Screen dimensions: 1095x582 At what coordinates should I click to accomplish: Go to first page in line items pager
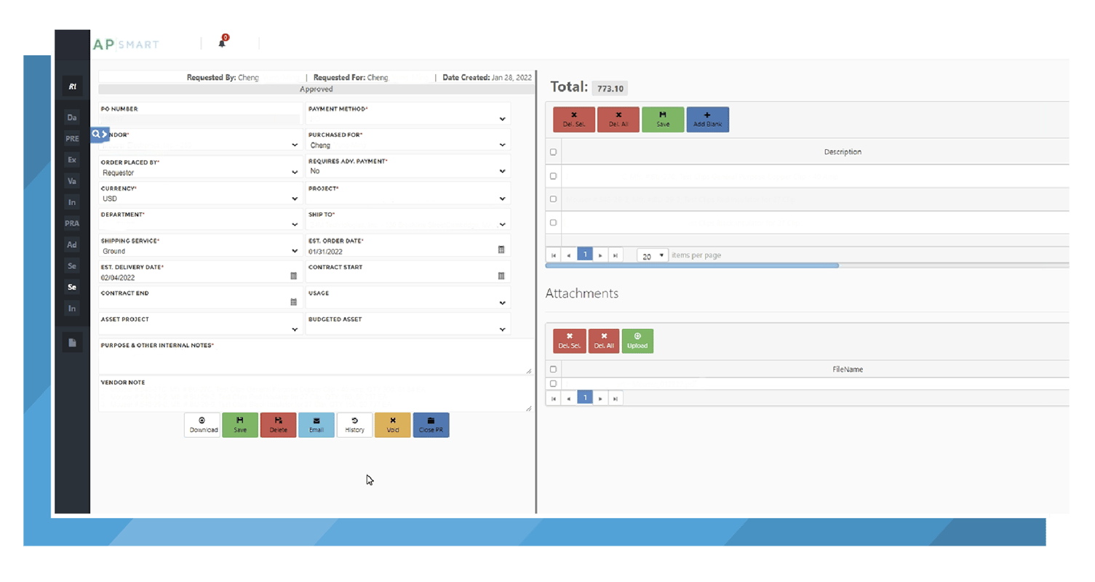553,255
